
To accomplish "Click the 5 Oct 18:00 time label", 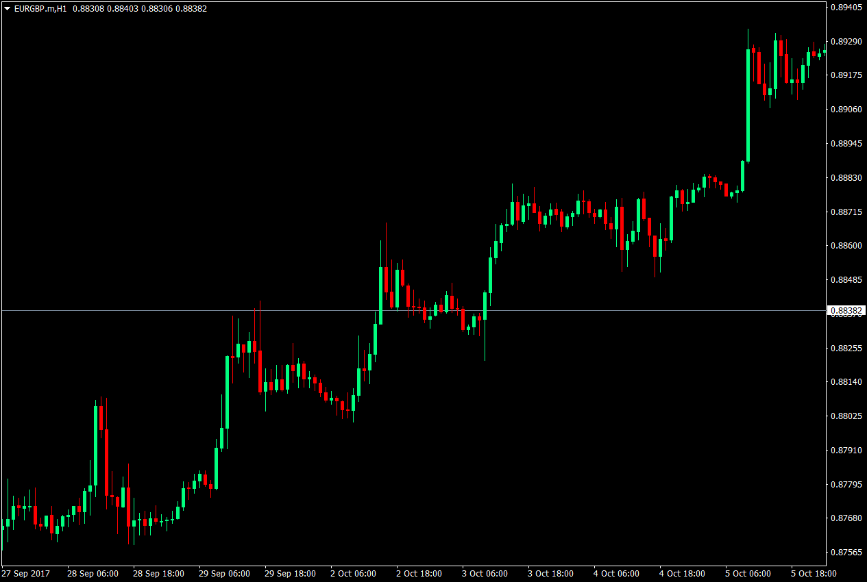I will click(814, 574).
